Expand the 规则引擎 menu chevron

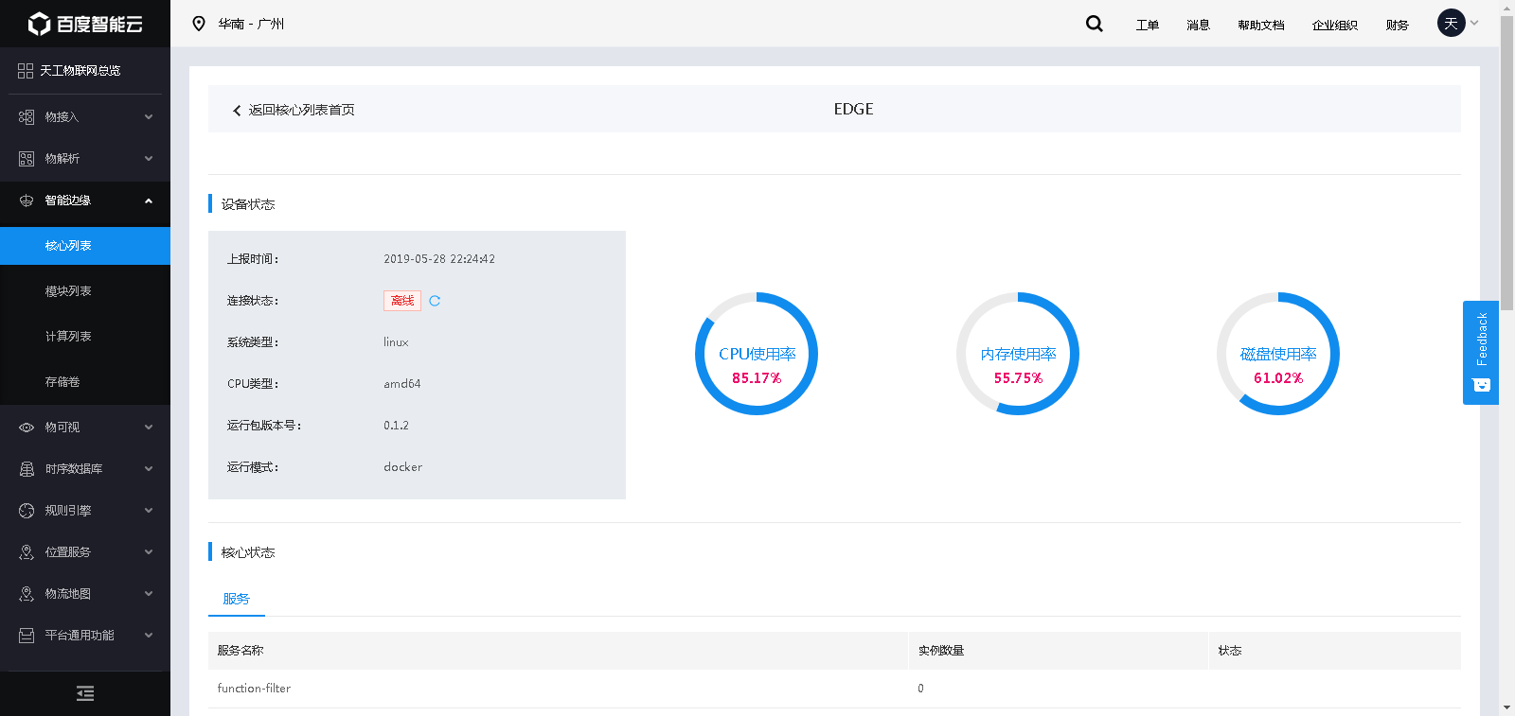pos(149,511)
